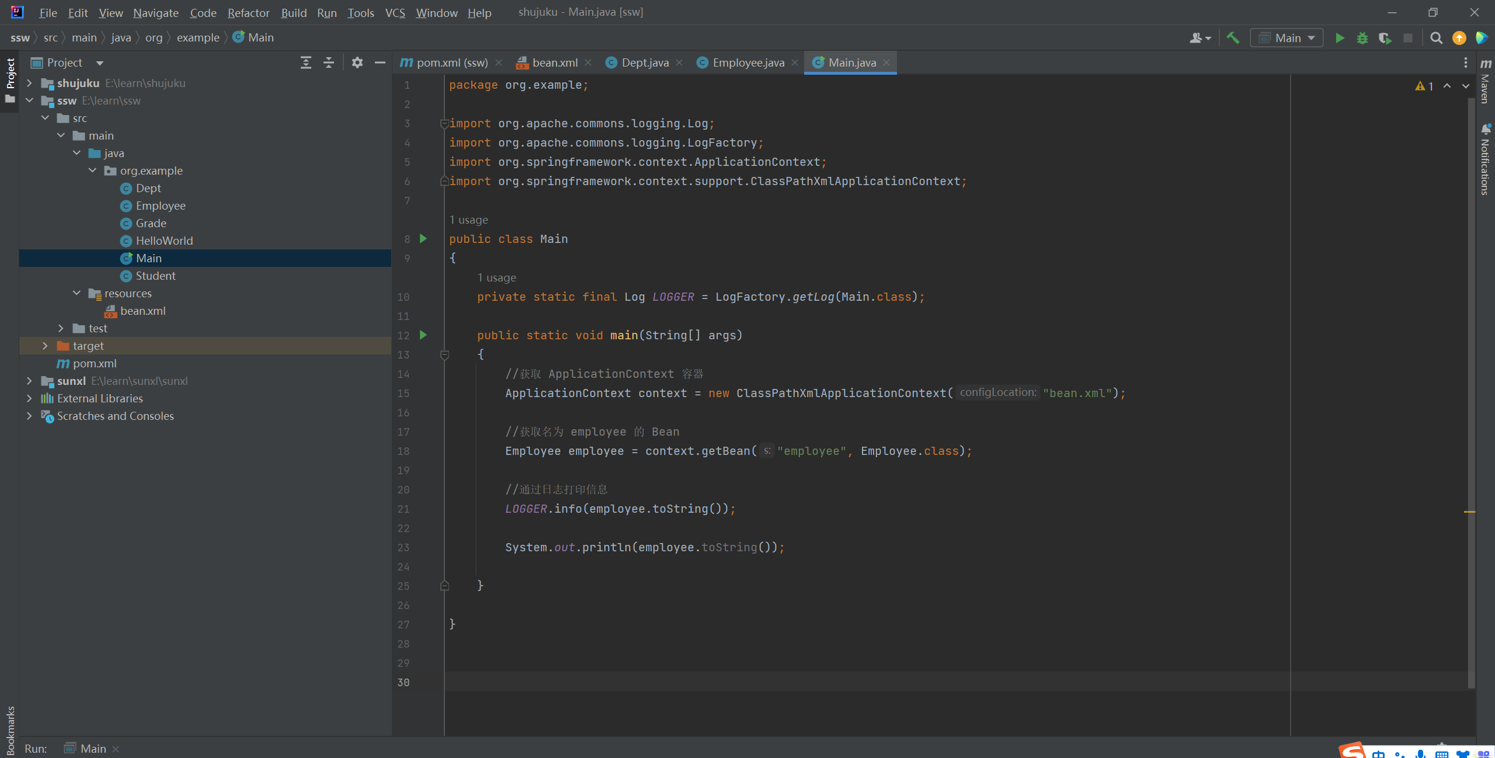Toggle the Notifications tool window
The image size is (1495, 758).
pos(1486,159)
